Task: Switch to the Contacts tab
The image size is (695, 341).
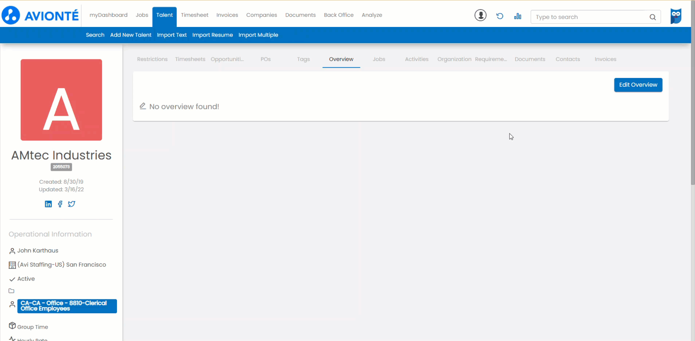Action: coord(568,59)
